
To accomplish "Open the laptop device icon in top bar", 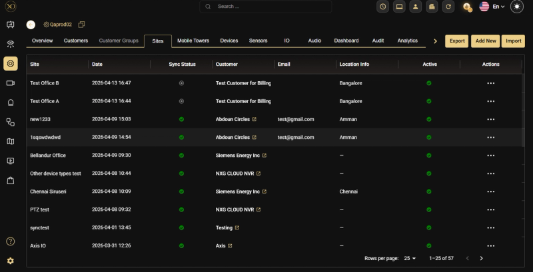I will pyautogui.click(x=399, y=7).
